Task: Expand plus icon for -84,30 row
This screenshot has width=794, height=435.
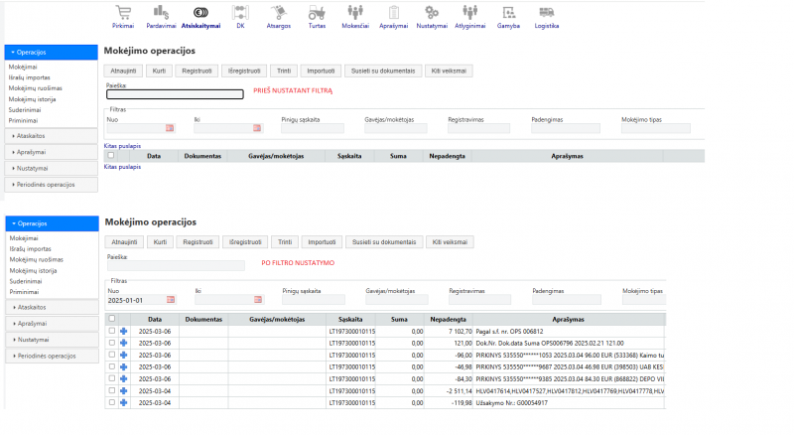Action: coord(123,378)
